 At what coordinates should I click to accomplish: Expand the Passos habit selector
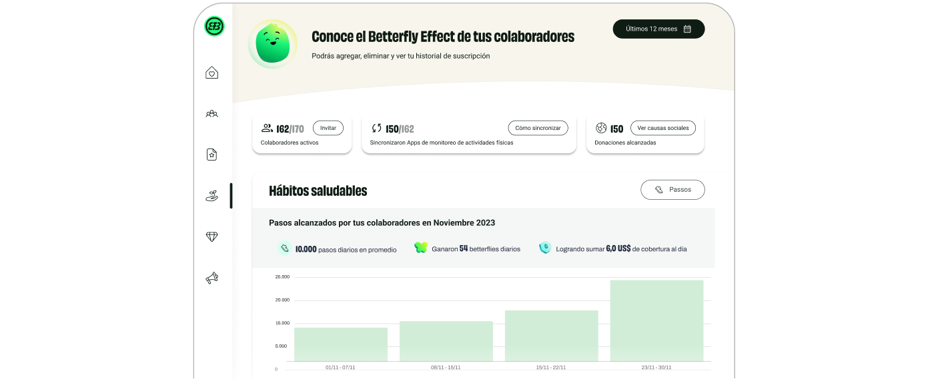672,190
